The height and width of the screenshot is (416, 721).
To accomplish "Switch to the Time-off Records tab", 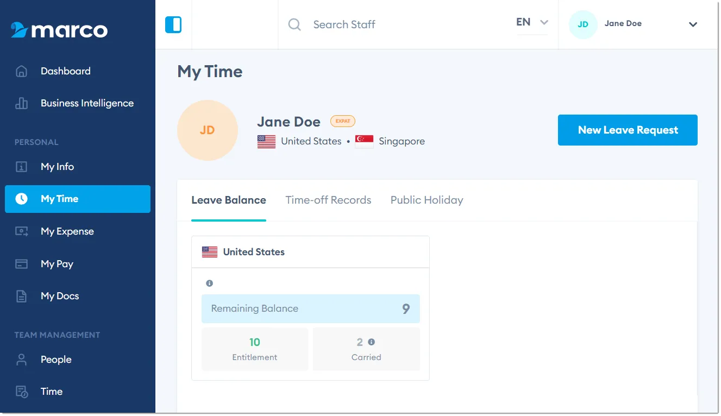I will (328, 200).
